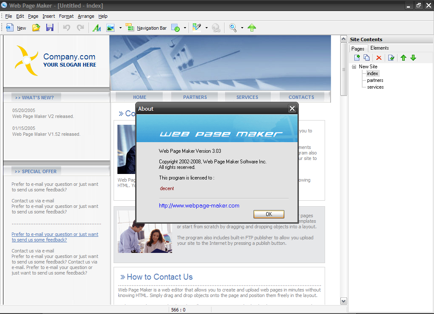This screenshot has width=434, height=314.
Task: Click the New page icon in toolbar
Action: tap(10, 28)
